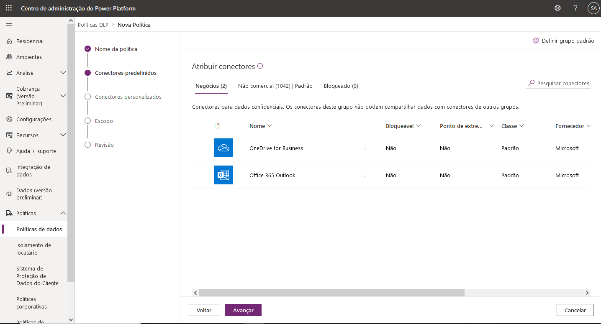Screen dimensions: 601x324
Task: Expand the Recursos menu chevron
Action: coord(63,135)
